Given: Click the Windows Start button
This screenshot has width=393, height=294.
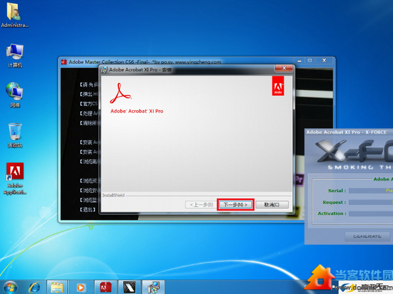Looking at the screenshot, I should (11, 286).
